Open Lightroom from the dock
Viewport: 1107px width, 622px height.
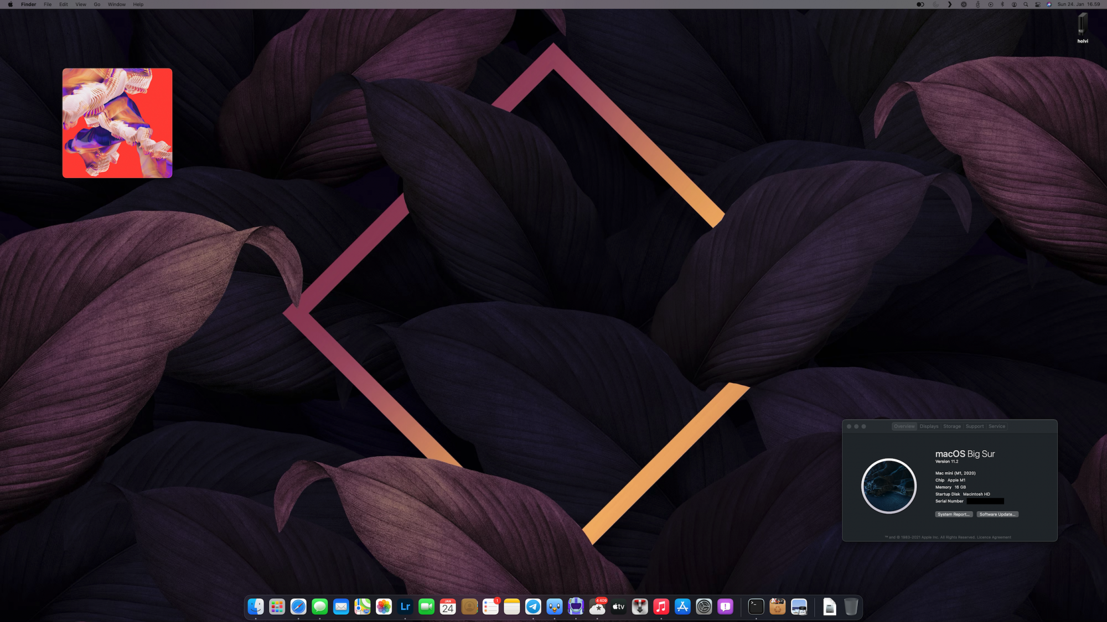pos(405,607)
